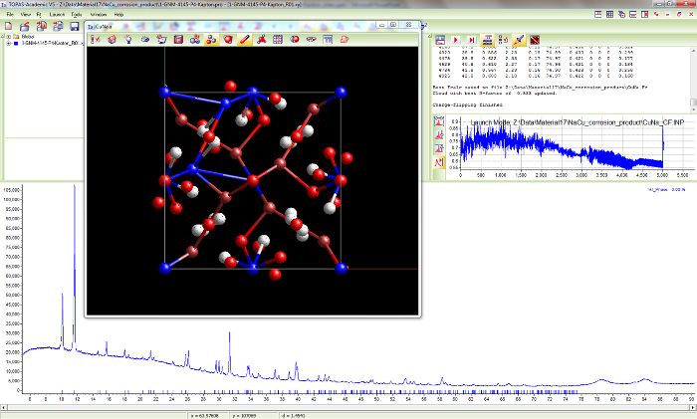The height and width of the screenshot is (419, 697).
Task: Click the red sphere atom display icon
Action: pos(228,40)
